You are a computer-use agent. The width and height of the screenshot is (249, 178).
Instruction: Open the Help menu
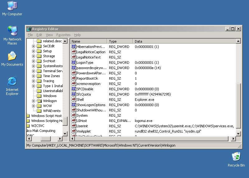pyautogui.click(x=77, y=35)
